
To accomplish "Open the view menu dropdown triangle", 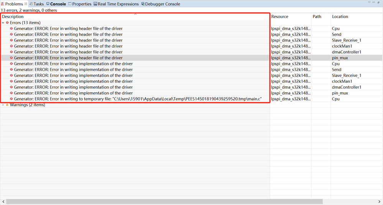I will (x=369, y=2).
